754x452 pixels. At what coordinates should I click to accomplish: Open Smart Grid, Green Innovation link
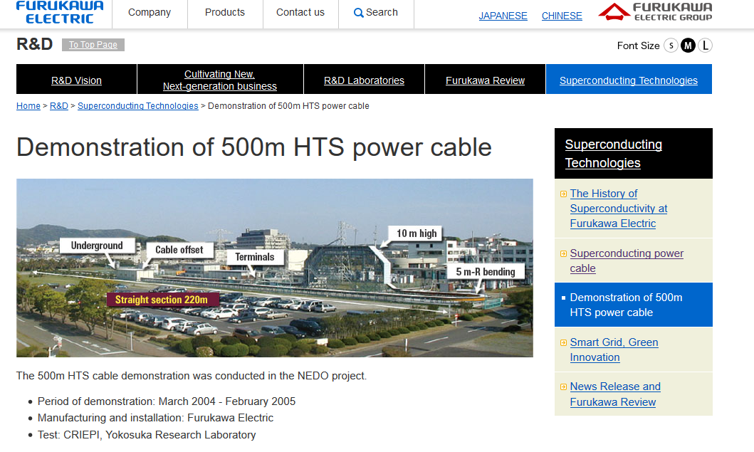click(614, 349)
